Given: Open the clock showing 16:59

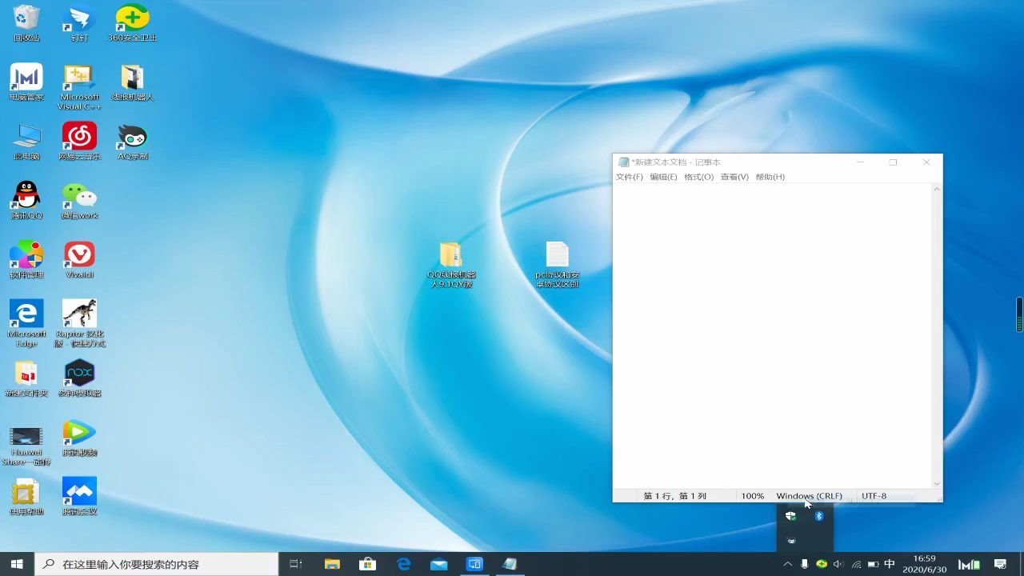Looking at the screenshot, I should [924, 564].
